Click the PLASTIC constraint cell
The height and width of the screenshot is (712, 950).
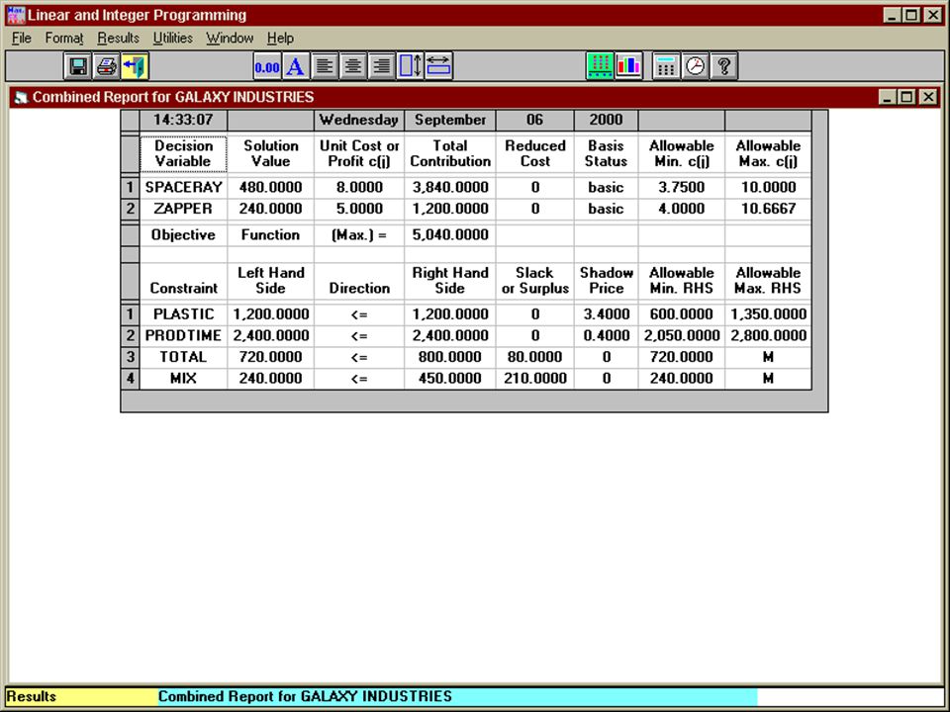183,314
